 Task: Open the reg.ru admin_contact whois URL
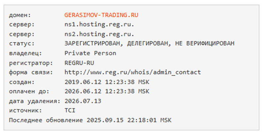[133, 72]
